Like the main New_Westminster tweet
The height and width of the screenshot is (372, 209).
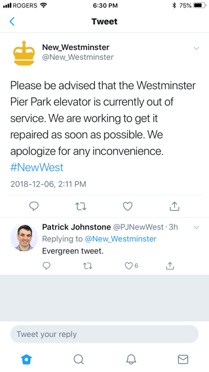[128, 206]
